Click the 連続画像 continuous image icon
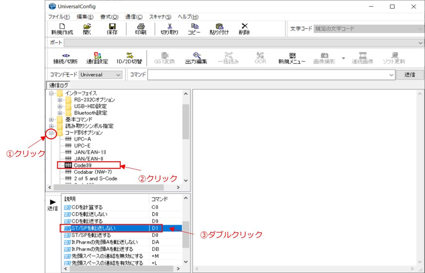Screen dimensions: 425x273 tap(362, 58)
